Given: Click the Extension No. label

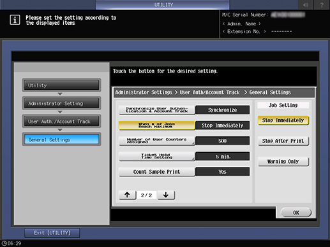Looking at the screenshot, I should point(244,31).
